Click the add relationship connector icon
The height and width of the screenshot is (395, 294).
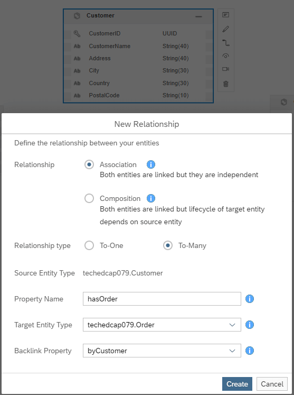tap(225, 43)
